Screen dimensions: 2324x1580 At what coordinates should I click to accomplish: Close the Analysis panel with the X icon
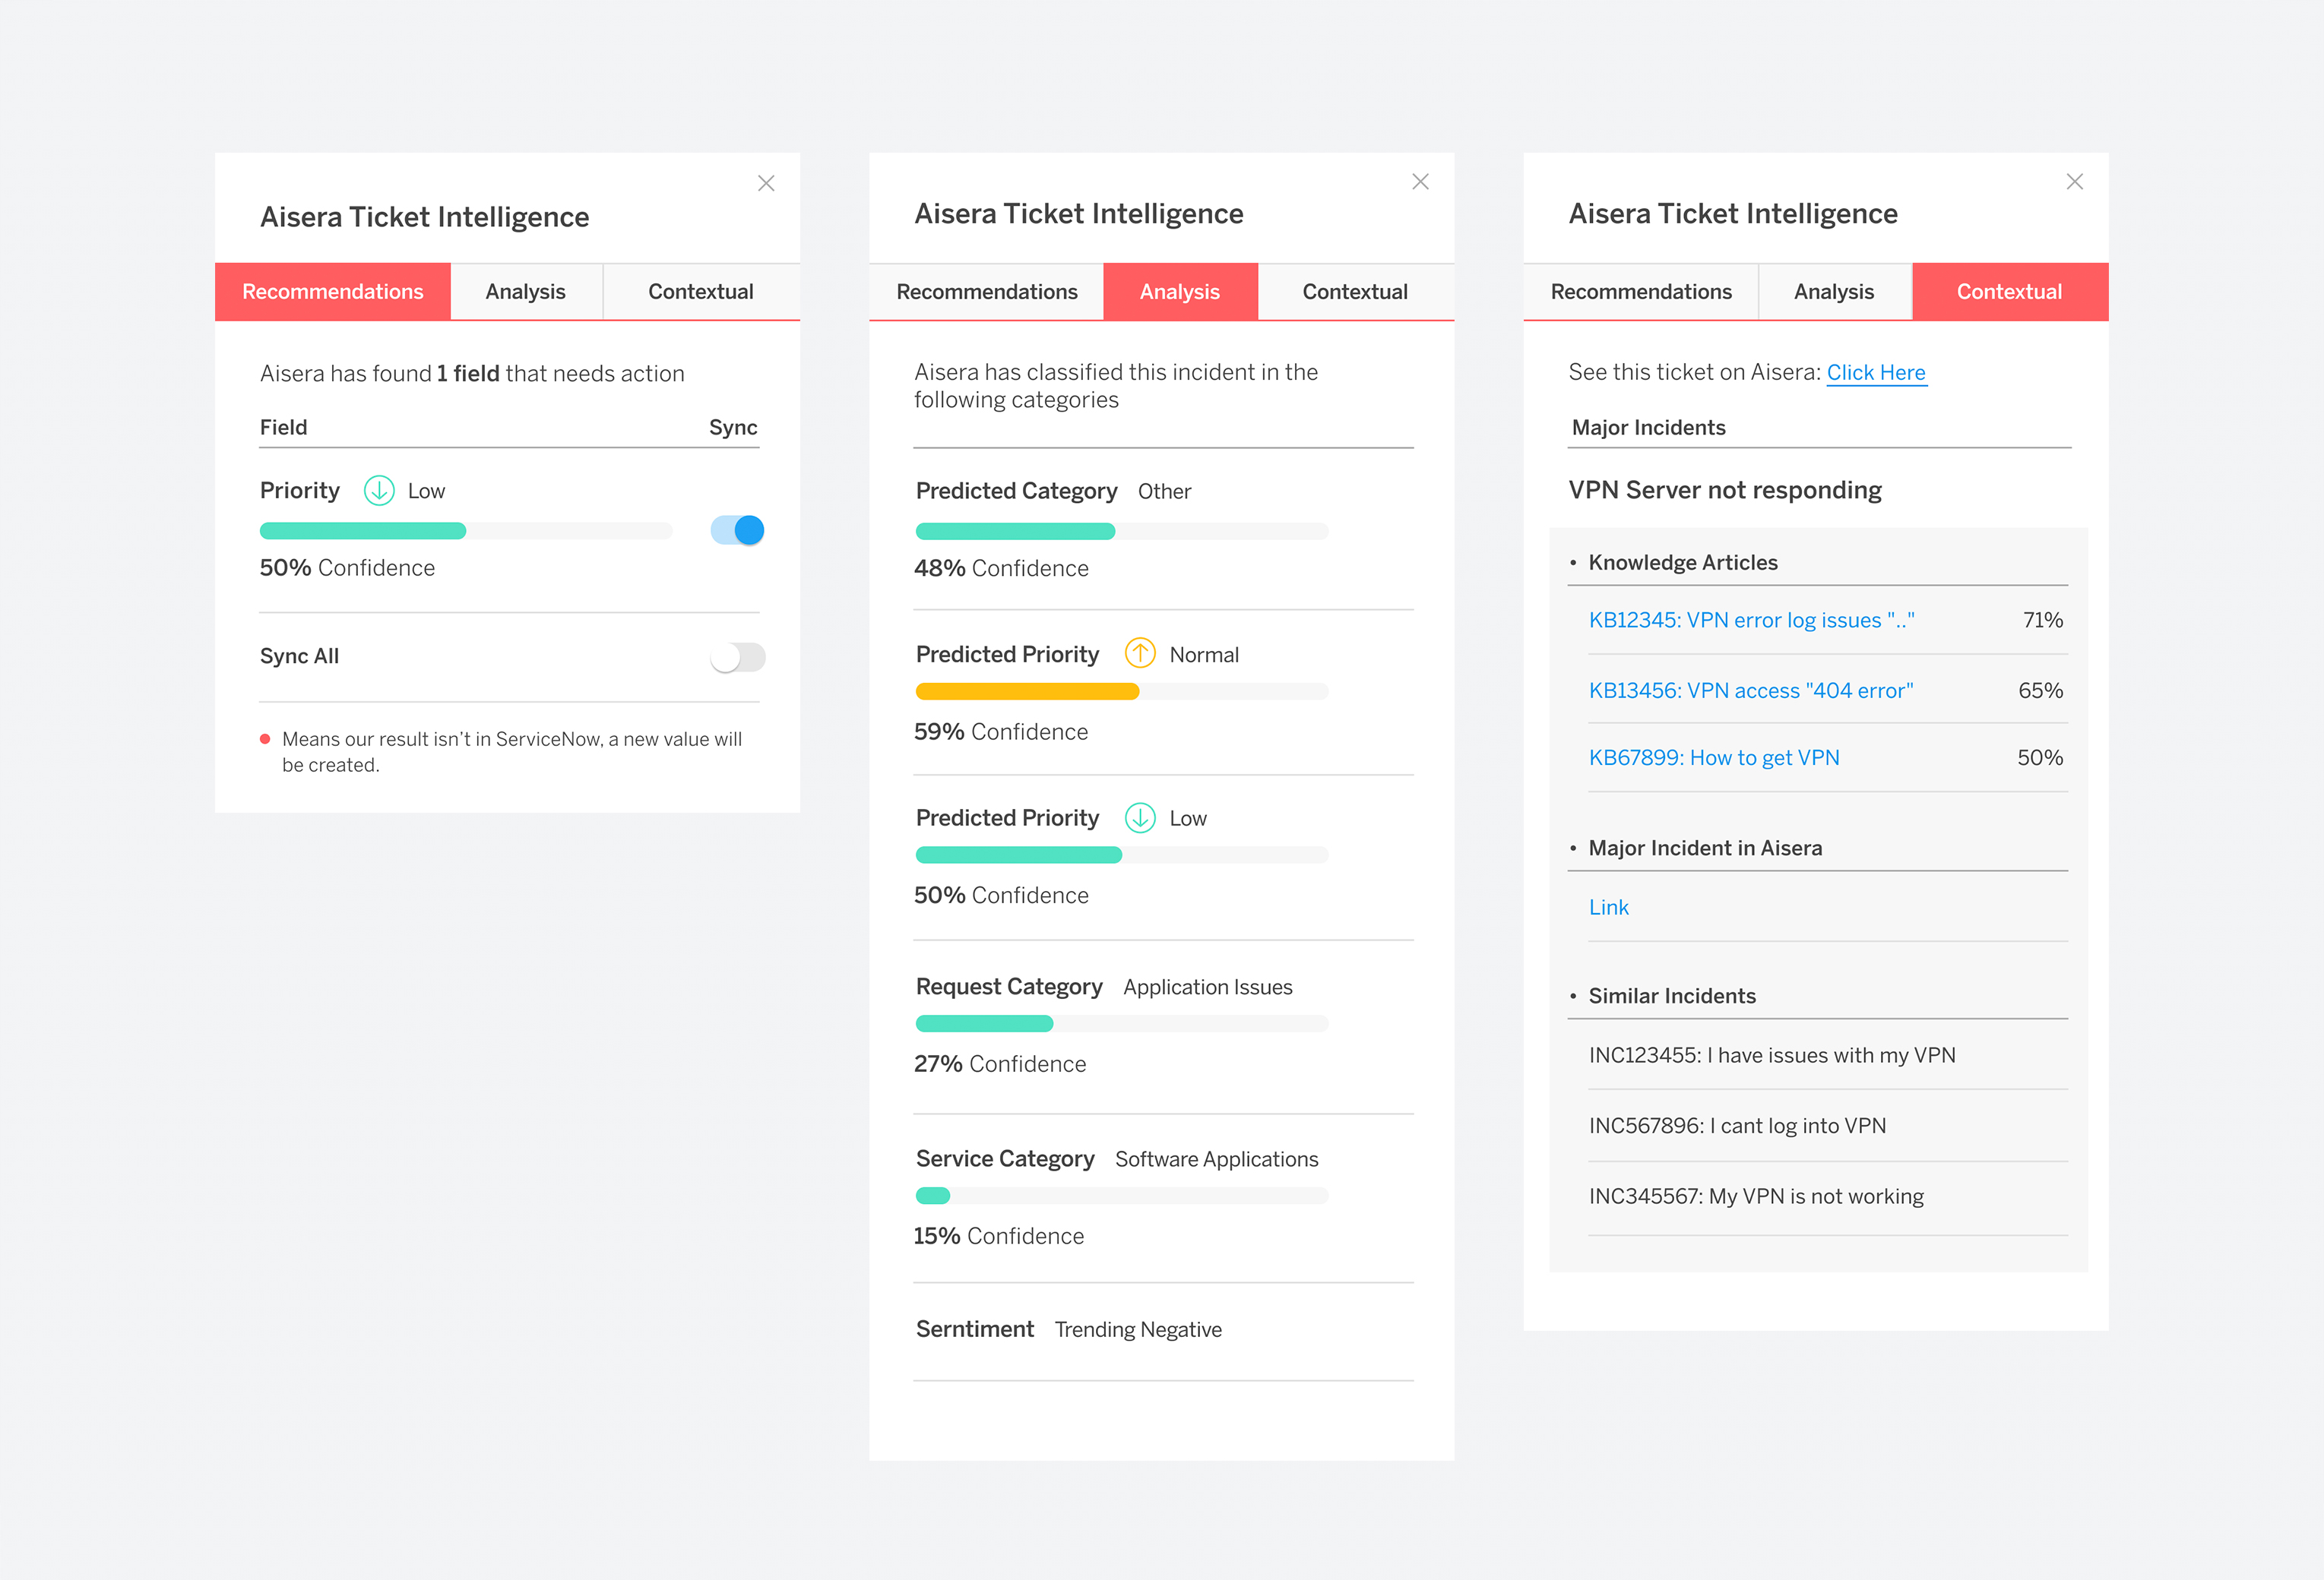point(1420,181)
